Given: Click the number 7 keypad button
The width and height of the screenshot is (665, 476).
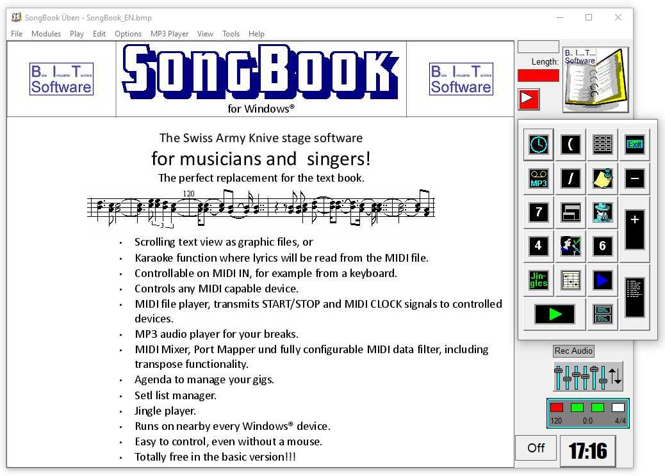Looking at the screenshot, I should [x=539, y=212].
